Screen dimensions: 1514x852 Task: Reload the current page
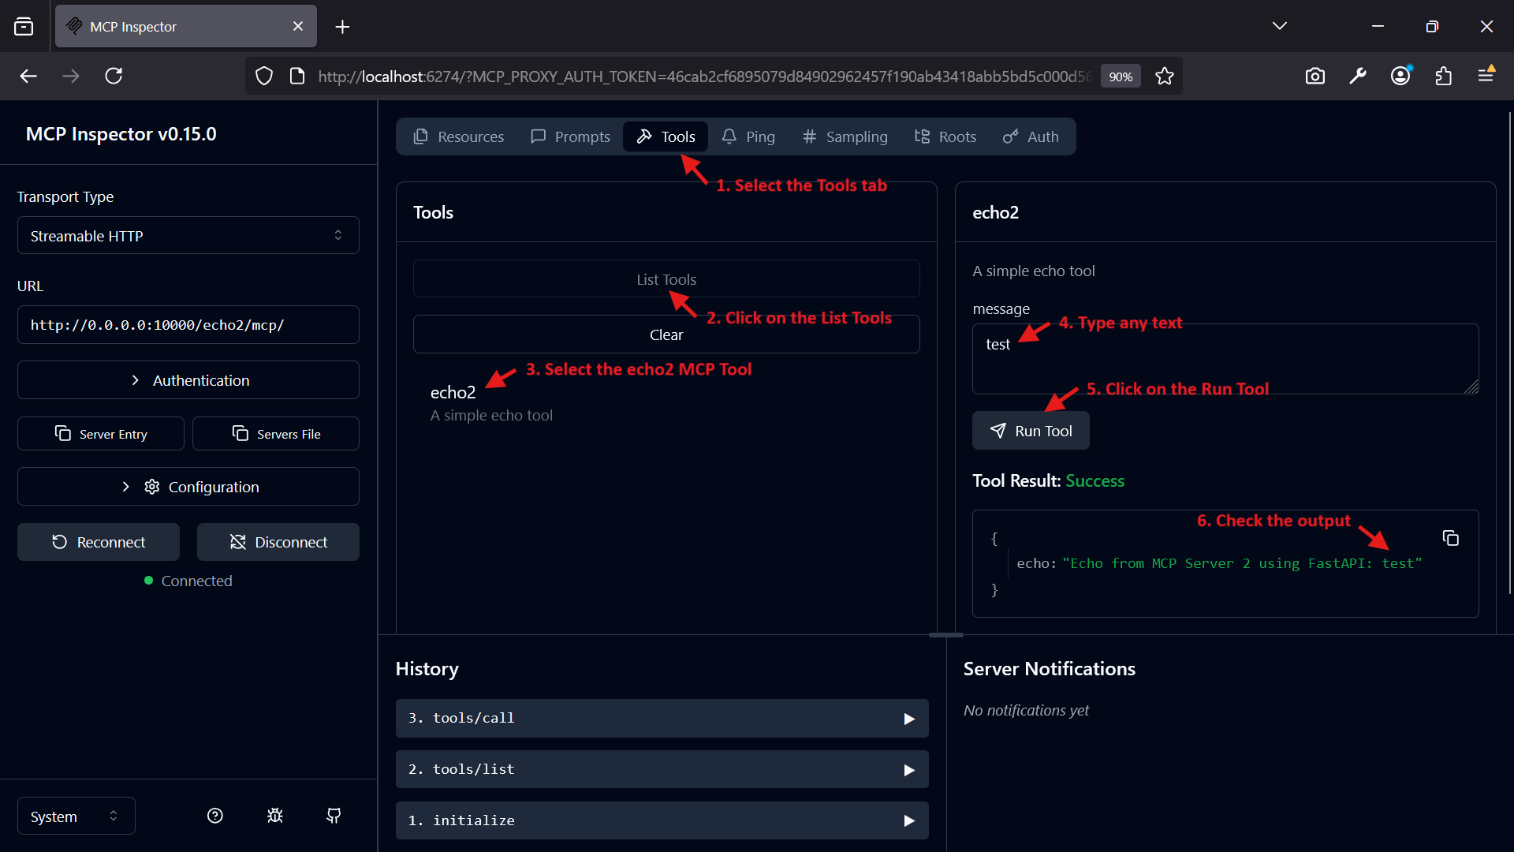click(x=114, y=76)
